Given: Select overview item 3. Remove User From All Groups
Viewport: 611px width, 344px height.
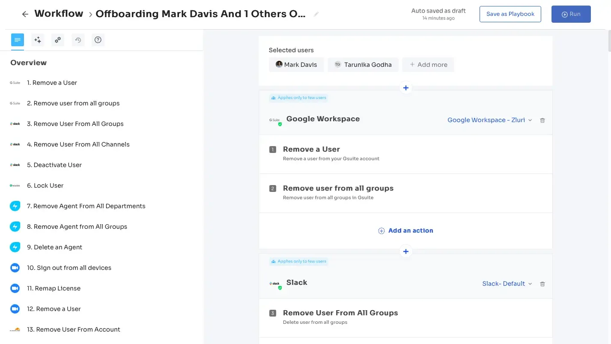Looking at the screenshot, I should tap(75, 124).
